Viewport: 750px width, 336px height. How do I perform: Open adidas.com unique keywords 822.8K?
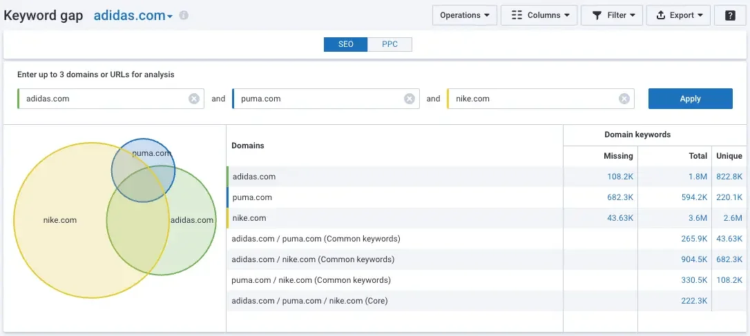[729, 177]
